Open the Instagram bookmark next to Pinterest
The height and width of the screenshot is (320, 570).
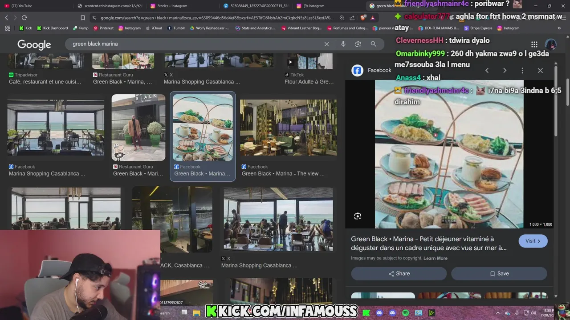[129, 28]
